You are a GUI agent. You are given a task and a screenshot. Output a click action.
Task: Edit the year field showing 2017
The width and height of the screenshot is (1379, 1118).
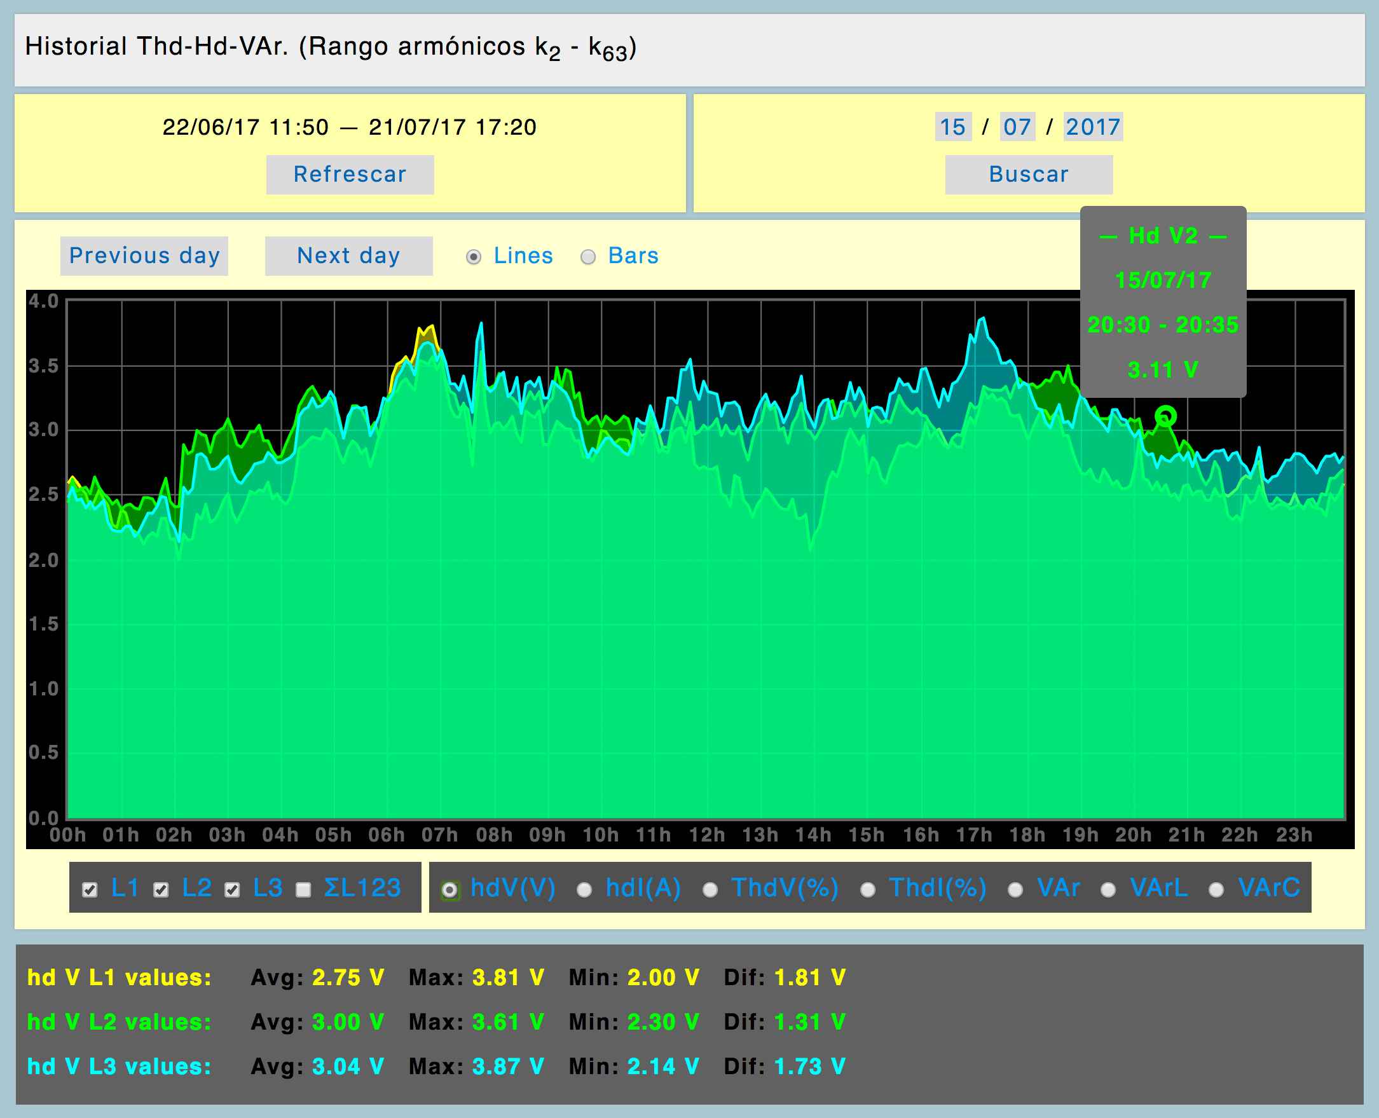(x=1093, y=127)
